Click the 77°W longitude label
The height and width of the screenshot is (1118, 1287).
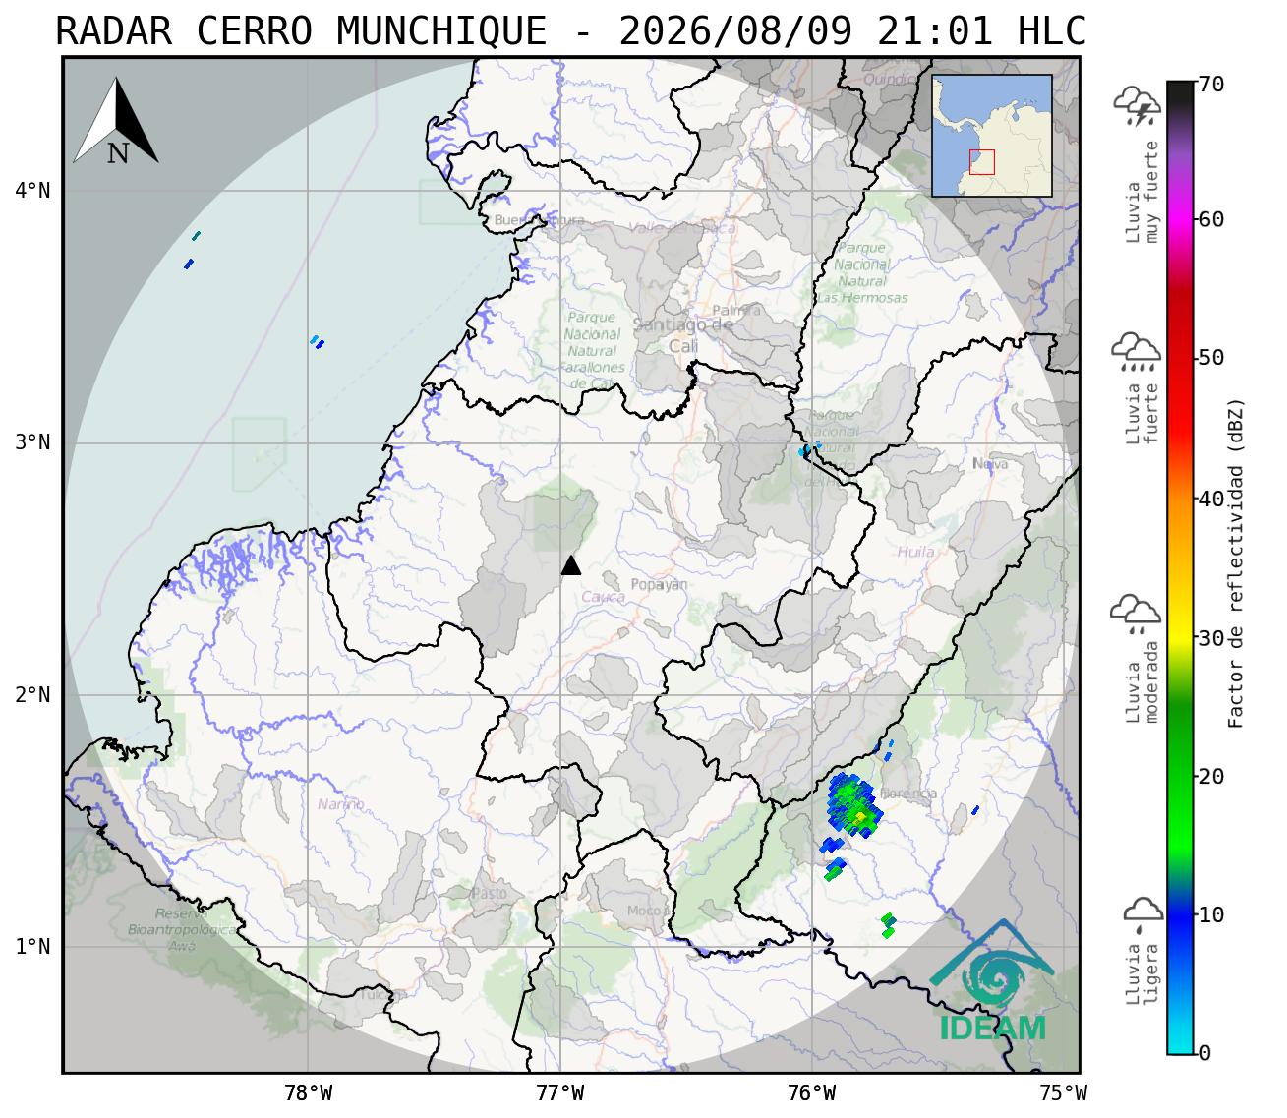tap(560, 1093)
